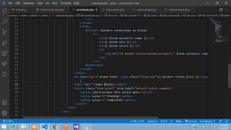Open the Edit menu
This screenshot has width=231, height=130.
[18, 3]
